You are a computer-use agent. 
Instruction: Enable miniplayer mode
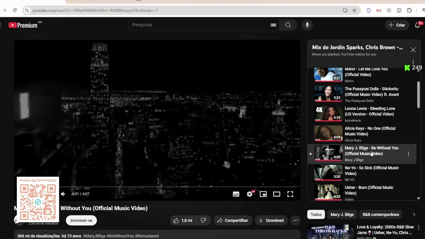(x=263, y=194)
